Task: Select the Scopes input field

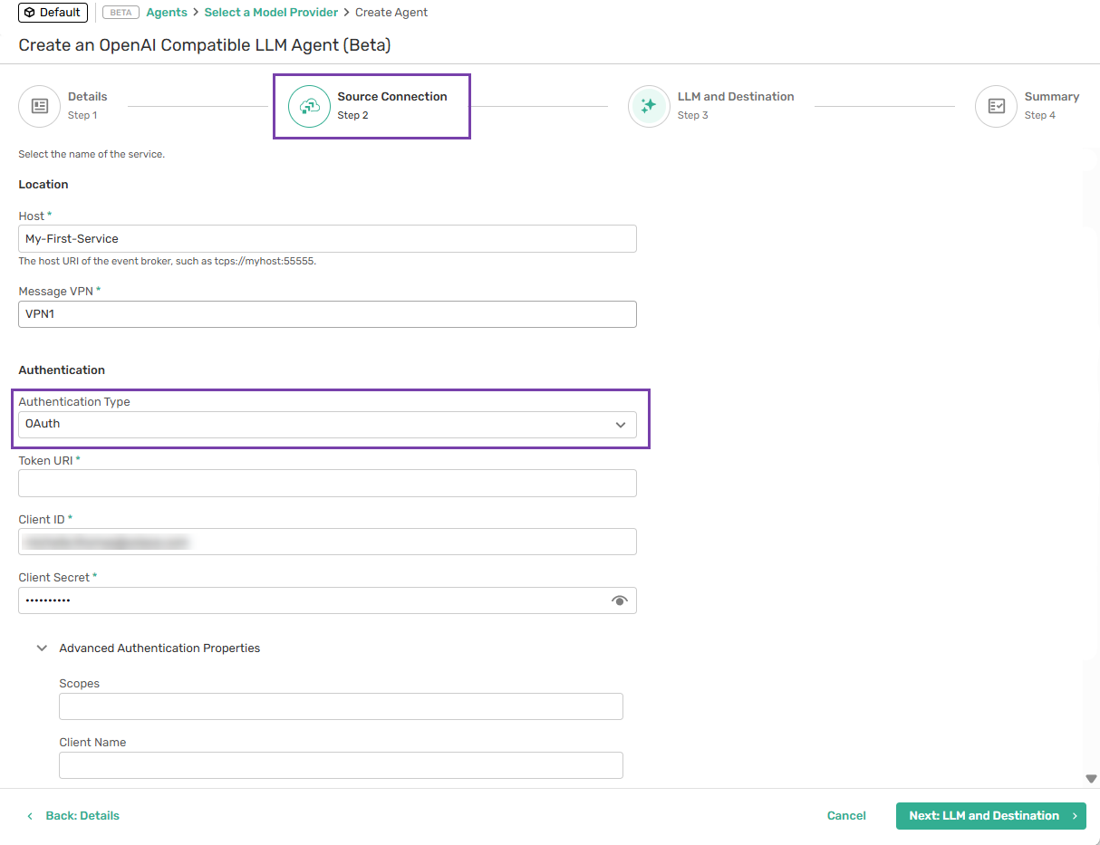Action: point(341,706)
